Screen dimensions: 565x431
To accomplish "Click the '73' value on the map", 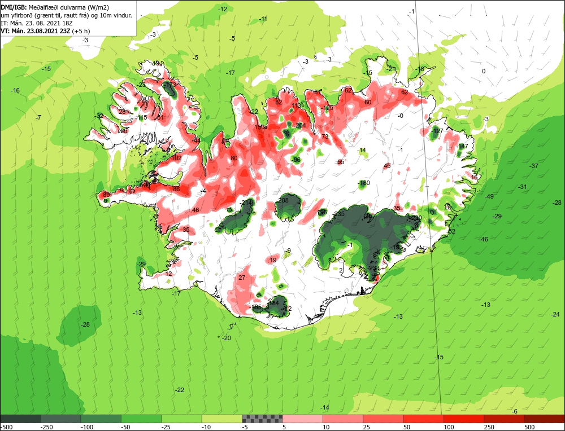I will (325, 137).
